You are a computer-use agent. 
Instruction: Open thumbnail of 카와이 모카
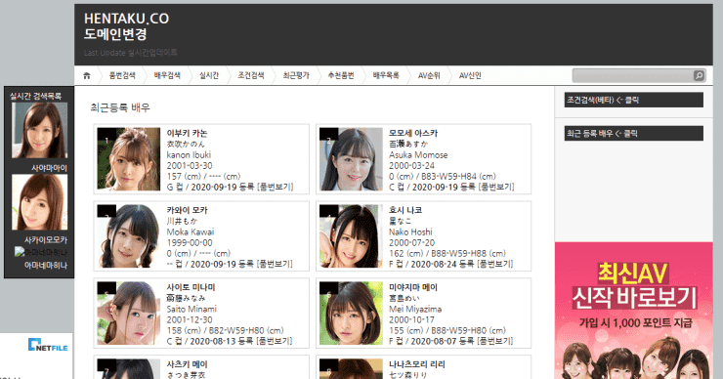pyautogui.click(x=129, y=236)
